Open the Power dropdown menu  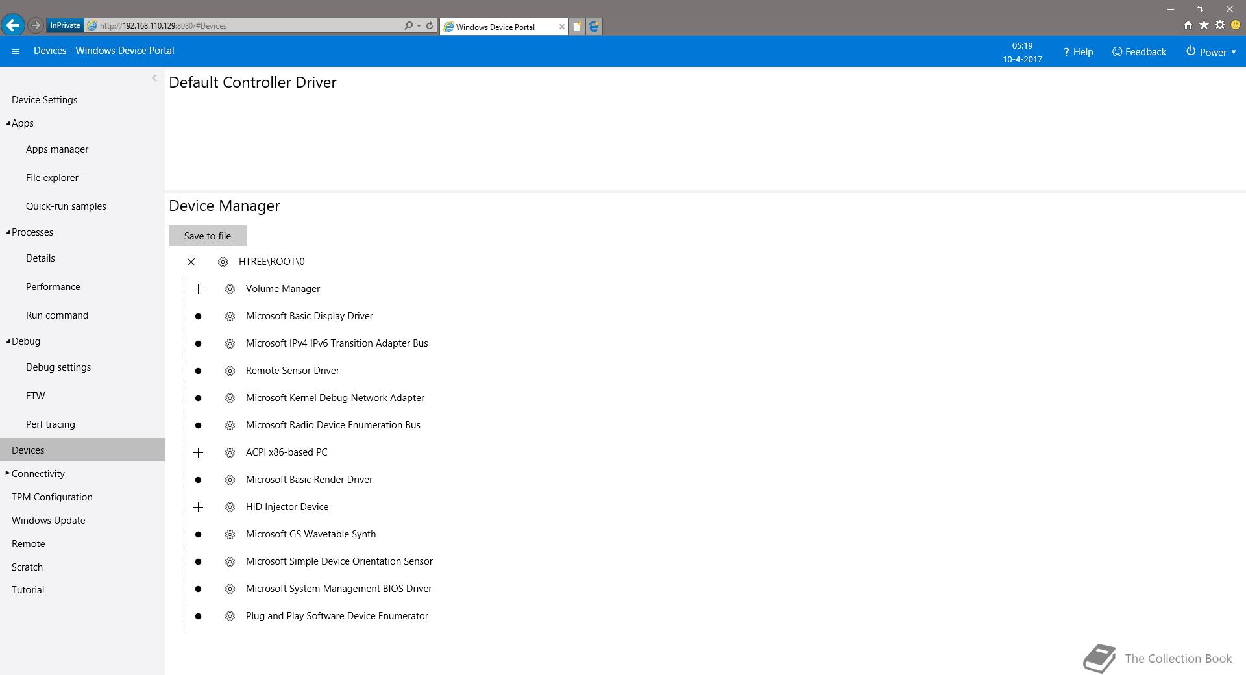click(x=1211, y=52)
